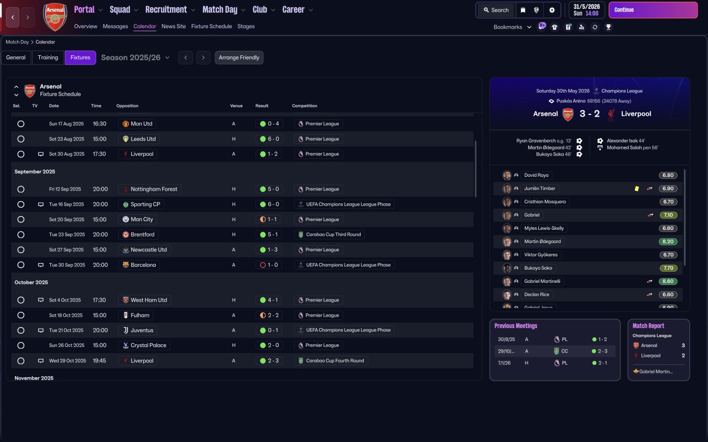
Task: Click the substitution icon on Gabriel's row
Action: click(x=650, y=215)
